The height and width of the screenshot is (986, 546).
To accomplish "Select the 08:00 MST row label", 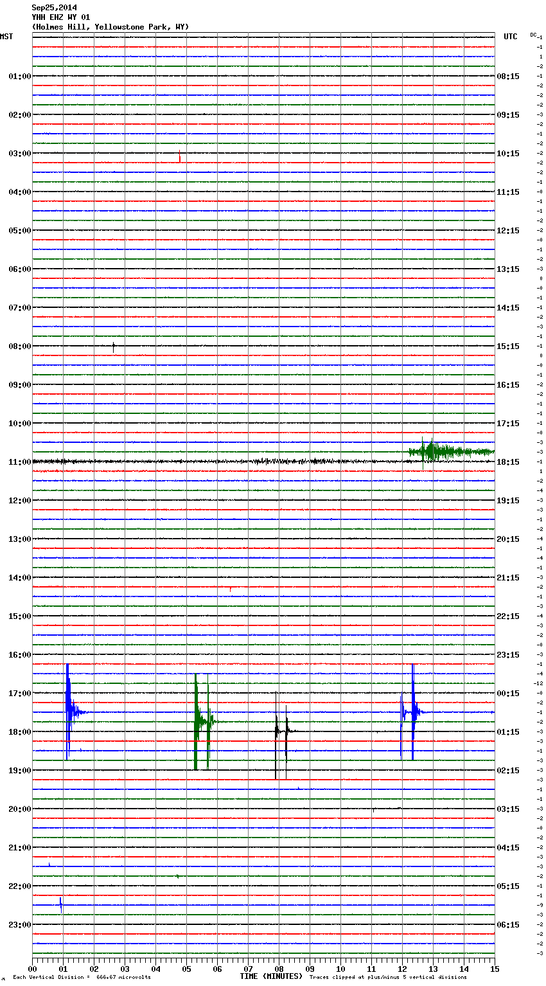I will tap(20, 346).
